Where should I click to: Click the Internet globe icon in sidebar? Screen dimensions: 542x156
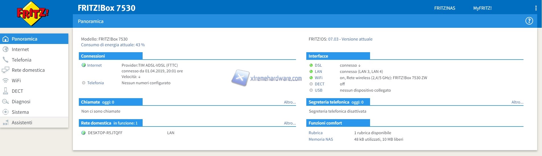pyautogui.click(x=5, y=49)
